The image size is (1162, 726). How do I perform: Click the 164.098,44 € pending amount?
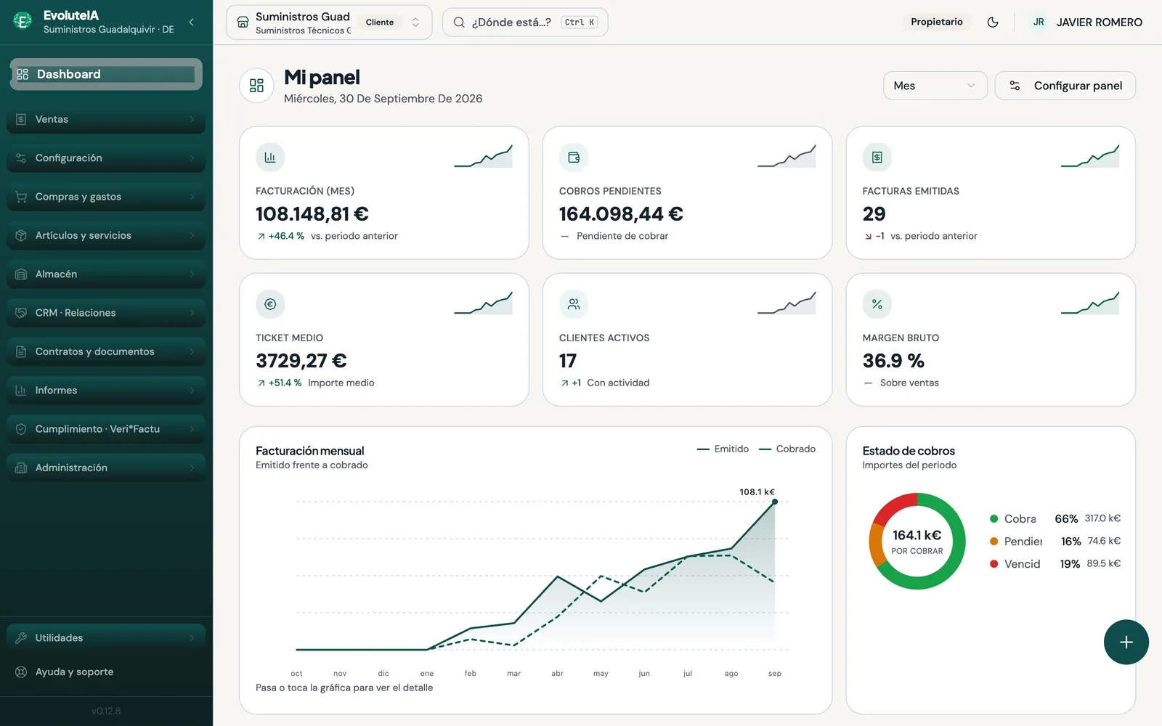click(621, 214)
